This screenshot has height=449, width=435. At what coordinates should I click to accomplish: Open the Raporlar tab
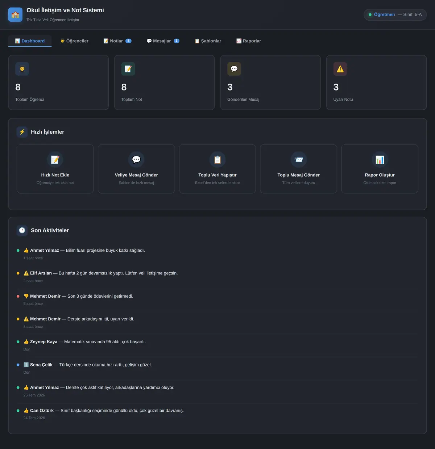(249, 41)
